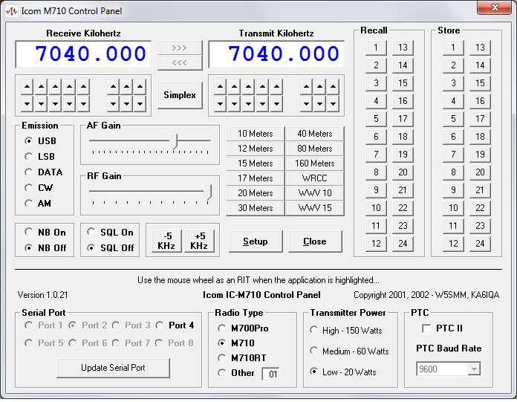Tune to the 20 Meters band

coord(256,193)
